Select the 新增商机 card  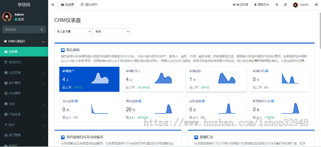click(216, 79)
